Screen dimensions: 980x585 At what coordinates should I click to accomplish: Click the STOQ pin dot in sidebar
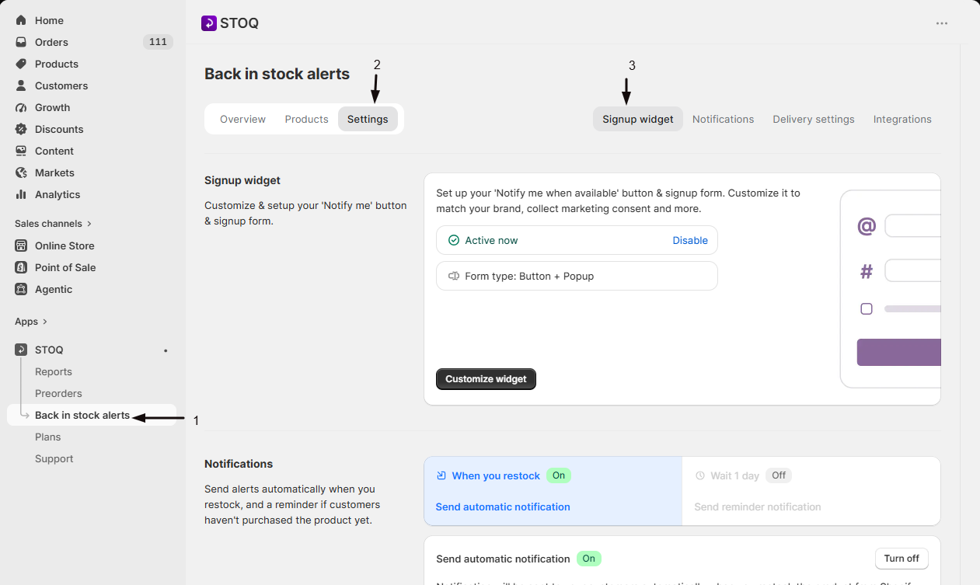[166, 350]
